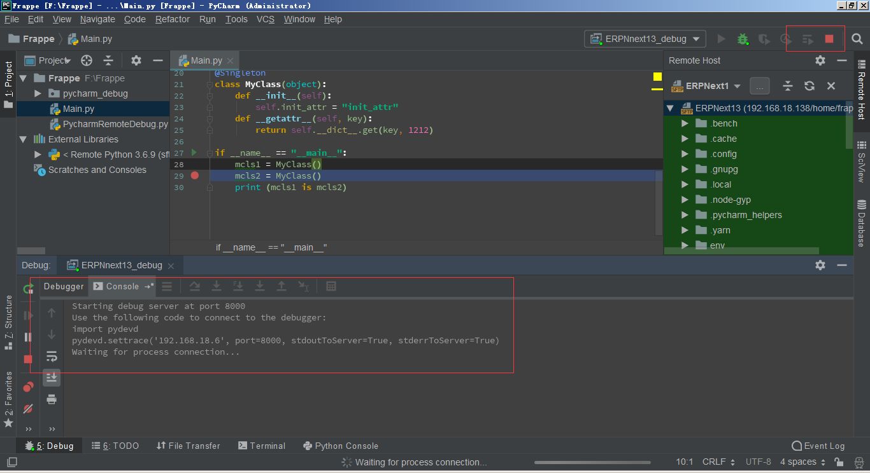The height and width of the screenshot is (473, 870).
Task: Expand the pycharm_debug folder
Action: pos(38,93)
